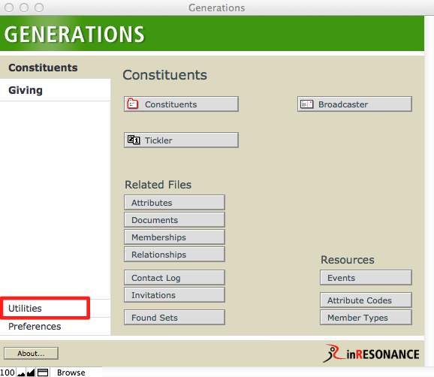Open the Memberships related file
Viewport: 434px width, 377px height.
coord(174,237)
